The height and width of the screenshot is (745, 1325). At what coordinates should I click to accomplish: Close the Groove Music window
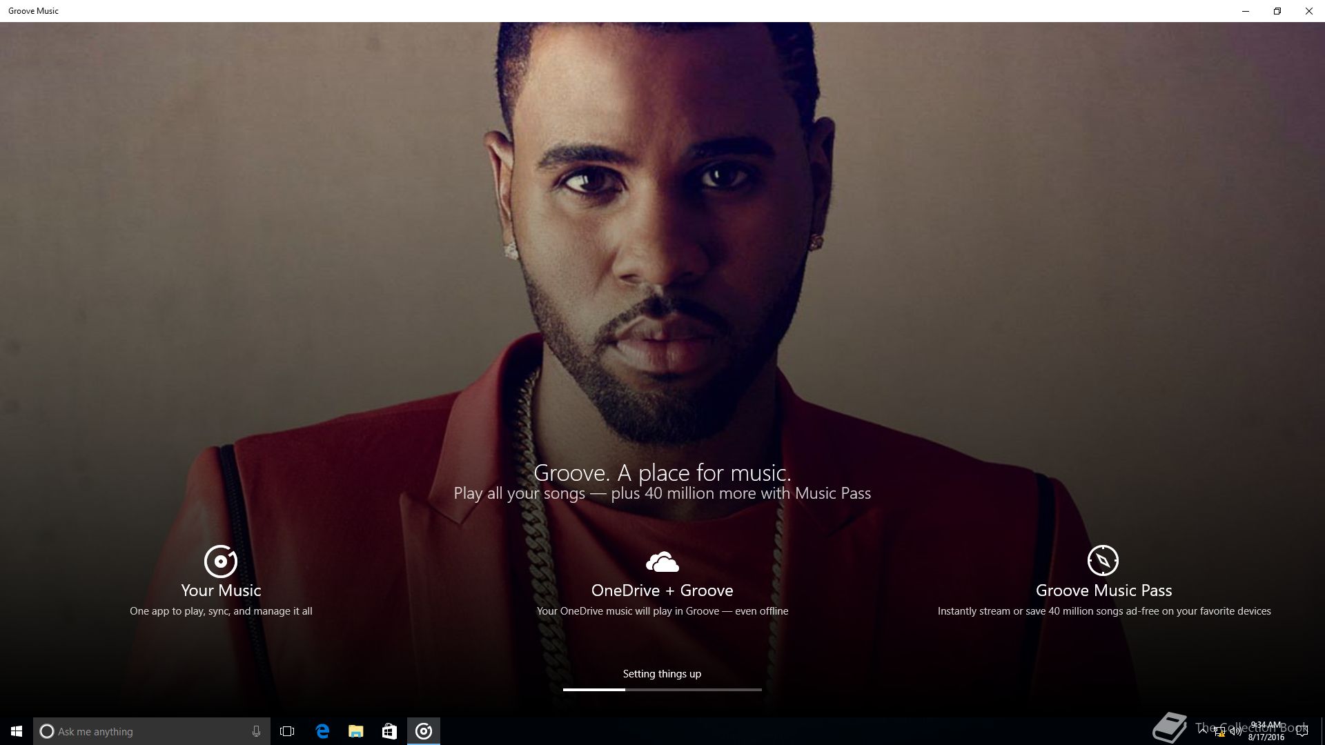(x=1309, y=11)
